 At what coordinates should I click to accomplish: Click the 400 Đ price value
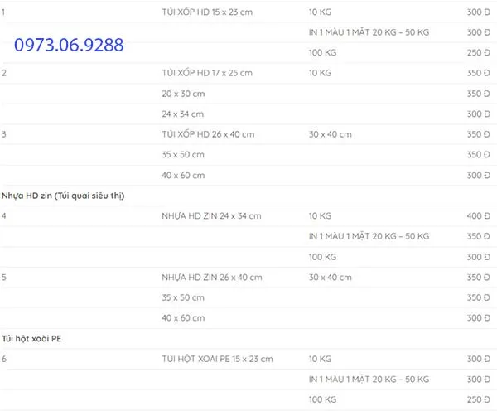coord(478,216)
